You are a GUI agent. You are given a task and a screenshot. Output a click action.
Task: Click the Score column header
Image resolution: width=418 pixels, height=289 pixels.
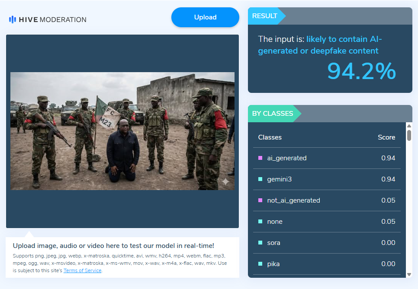click(x=386, y=137)
